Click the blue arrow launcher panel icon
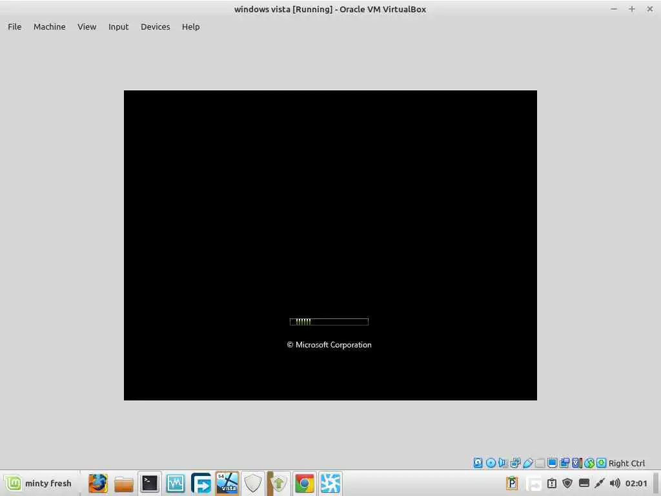Image resolution: width=661 pixels, height=496 pixels. click(x=201, y=483)
